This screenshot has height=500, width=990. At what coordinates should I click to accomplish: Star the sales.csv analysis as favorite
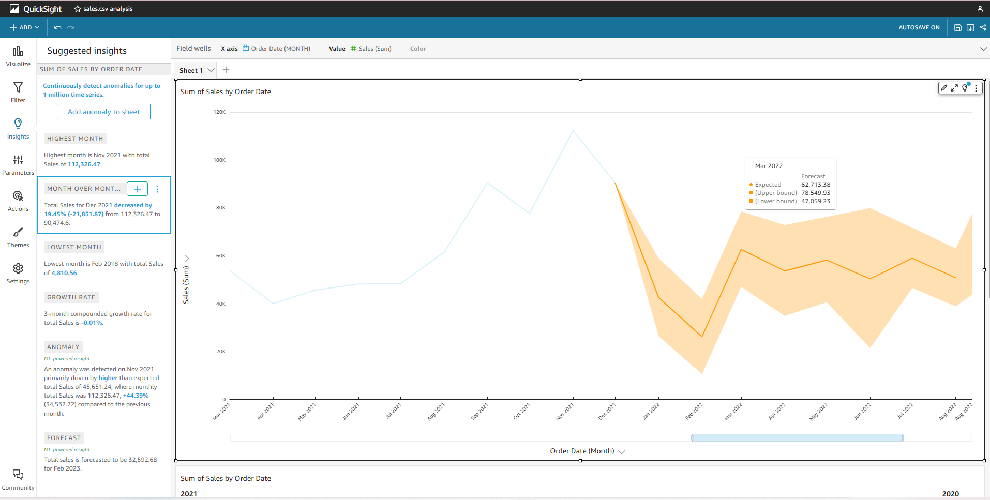click(x=78, y=9)
